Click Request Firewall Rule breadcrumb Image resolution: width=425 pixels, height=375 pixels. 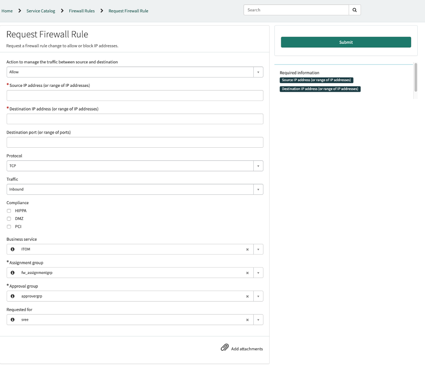pyautogui.click(x=128, y=11)
